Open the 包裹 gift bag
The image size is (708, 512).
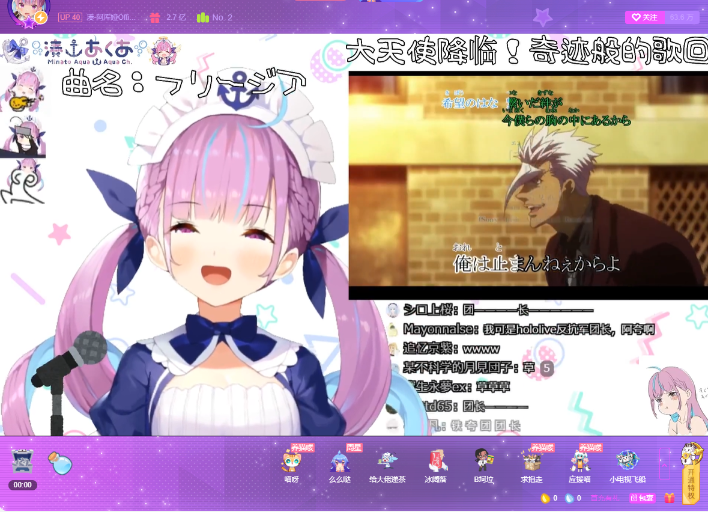643,498
